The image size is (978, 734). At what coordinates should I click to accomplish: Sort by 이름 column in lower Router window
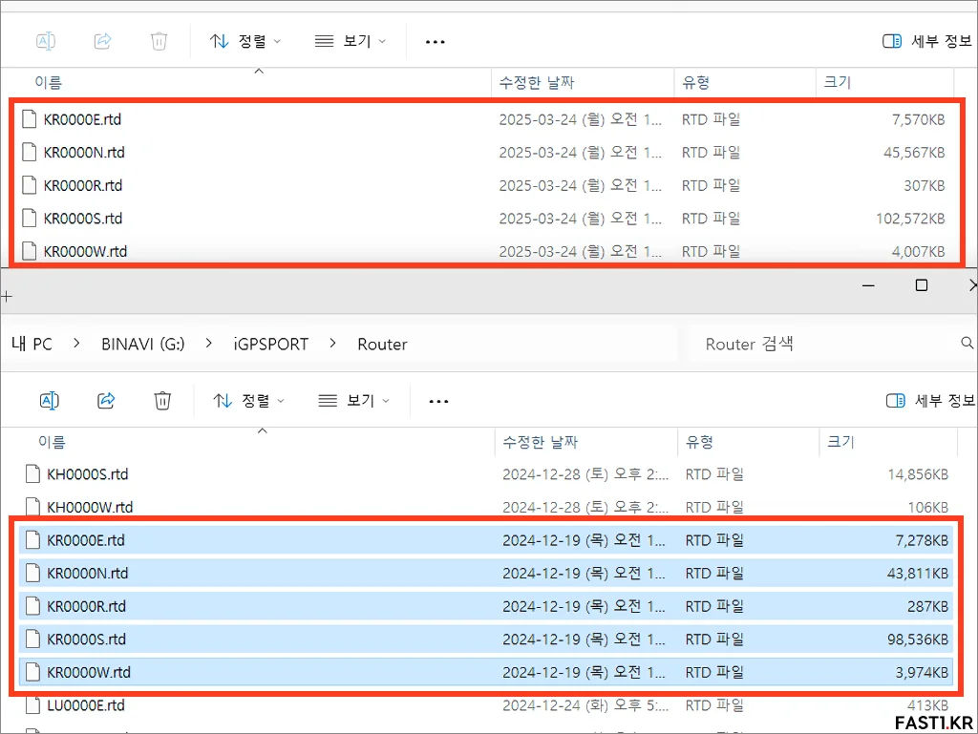(x=52, y=442)
